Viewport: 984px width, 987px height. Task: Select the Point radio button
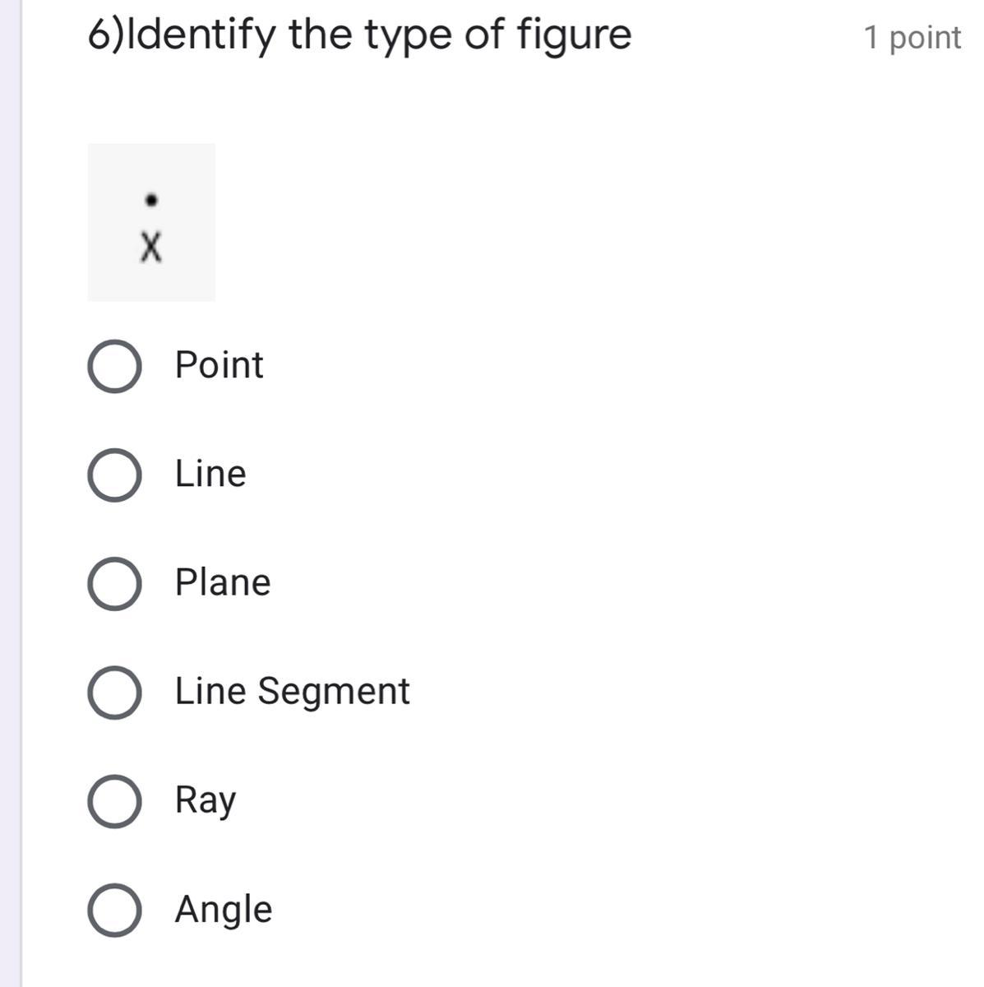click(x=113, y=366)
